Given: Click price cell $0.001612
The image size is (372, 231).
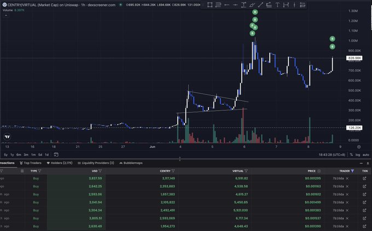Looking at the screenshot, I should [x=313, y=194].
